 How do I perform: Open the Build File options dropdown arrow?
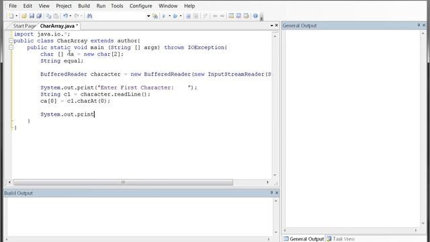click(x=169, y=16)
